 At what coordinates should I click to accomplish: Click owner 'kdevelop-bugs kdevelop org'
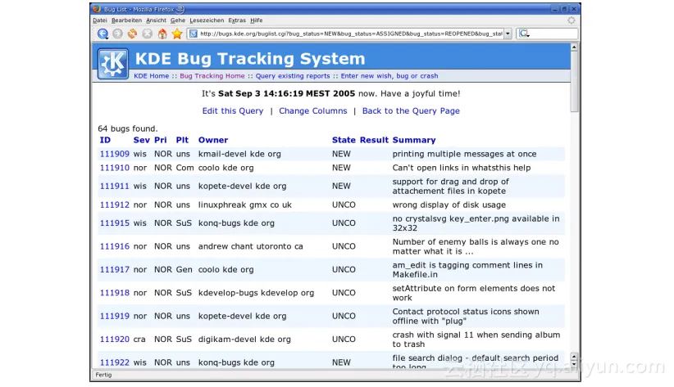point(256,293)
